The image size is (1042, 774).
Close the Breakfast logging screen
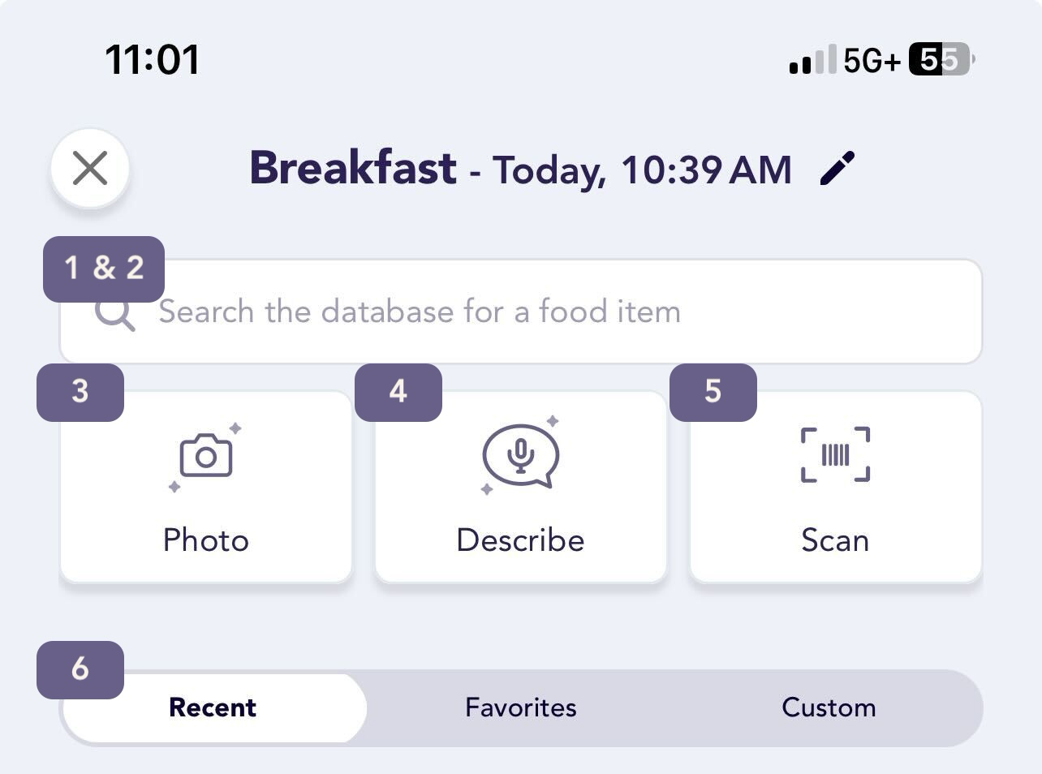tap(90, 169)
